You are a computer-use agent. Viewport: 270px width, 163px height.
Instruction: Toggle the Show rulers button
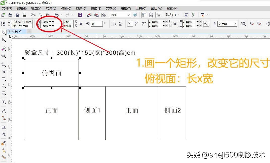[x=144, y=15]
